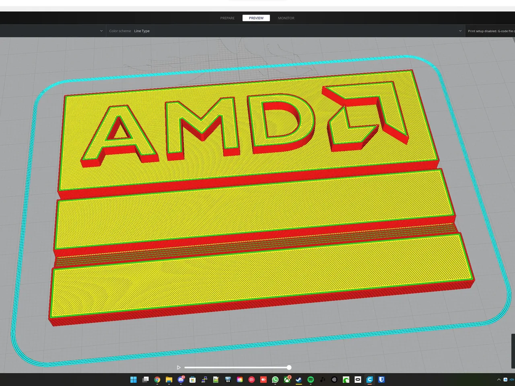Open the MONITOR stage tab

[286, 18]
